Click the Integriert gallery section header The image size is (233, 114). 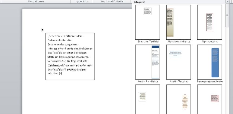click(139, 2)
